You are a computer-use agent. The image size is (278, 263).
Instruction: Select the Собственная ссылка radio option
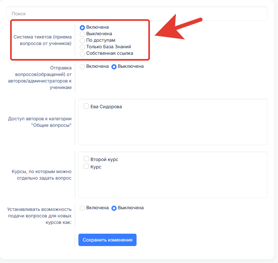tap(82, 54)
